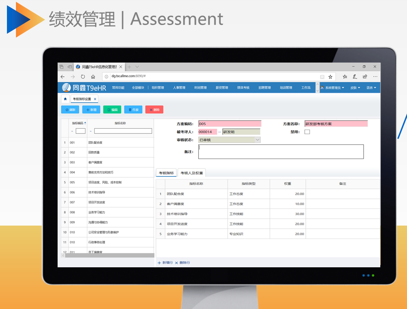The height and width of the screenshot is (309, 407).
Task: Click the browser back arrow
Action: coord(62,77)
